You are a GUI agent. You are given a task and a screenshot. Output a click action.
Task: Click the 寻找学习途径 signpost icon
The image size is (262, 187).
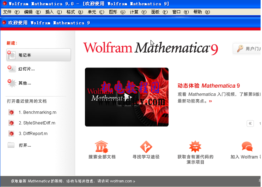pos(146,147)
